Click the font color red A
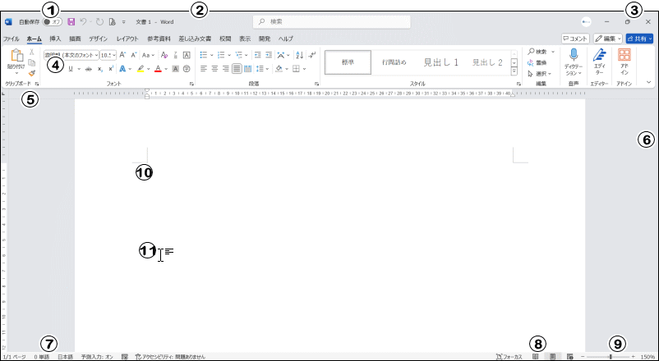The image size is (659, 361). click(x=158, y=69)
